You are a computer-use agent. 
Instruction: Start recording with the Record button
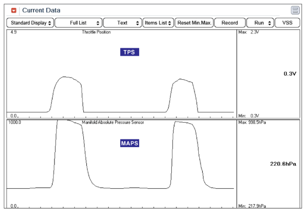pos(230,23)
